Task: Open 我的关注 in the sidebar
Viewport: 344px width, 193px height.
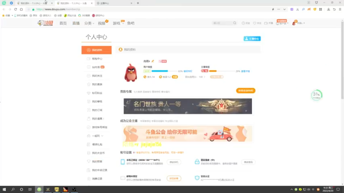Action: (96, 76)
